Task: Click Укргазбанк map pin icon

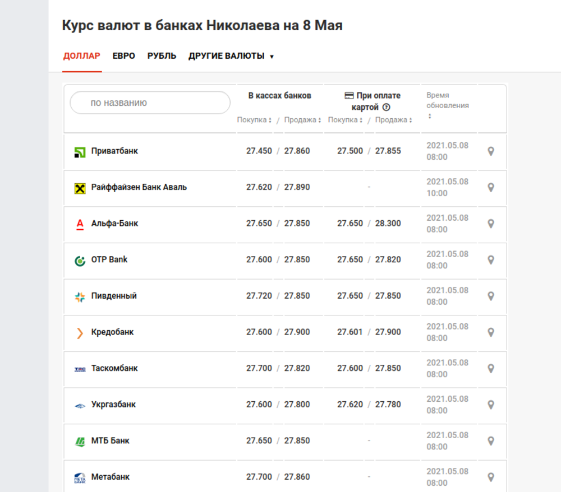Action: [x=491, y=405]
